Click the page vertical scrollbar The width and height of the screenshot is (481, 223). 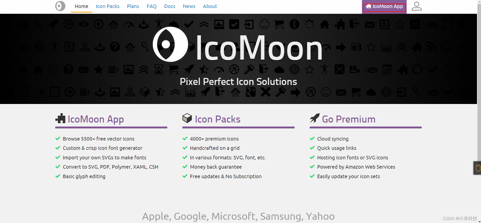(x=479, y=75)
